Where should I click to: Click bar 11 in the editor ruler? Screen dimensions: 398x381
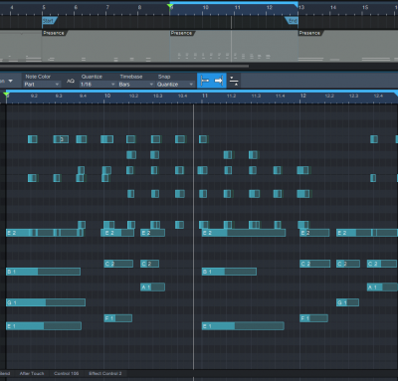coord(205,95)
